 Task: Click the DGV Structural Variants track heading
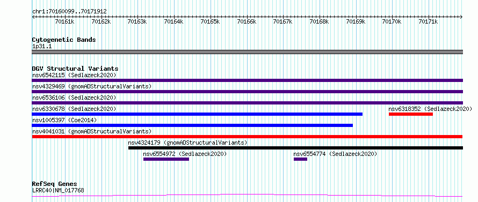(x=75, y=69)
